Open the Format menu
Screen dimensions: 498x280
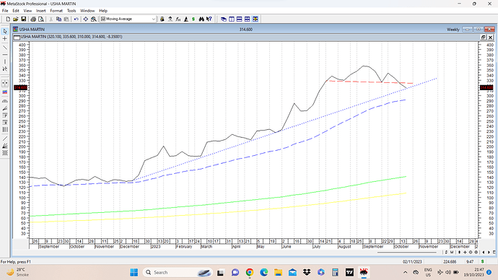click(56, 11)
